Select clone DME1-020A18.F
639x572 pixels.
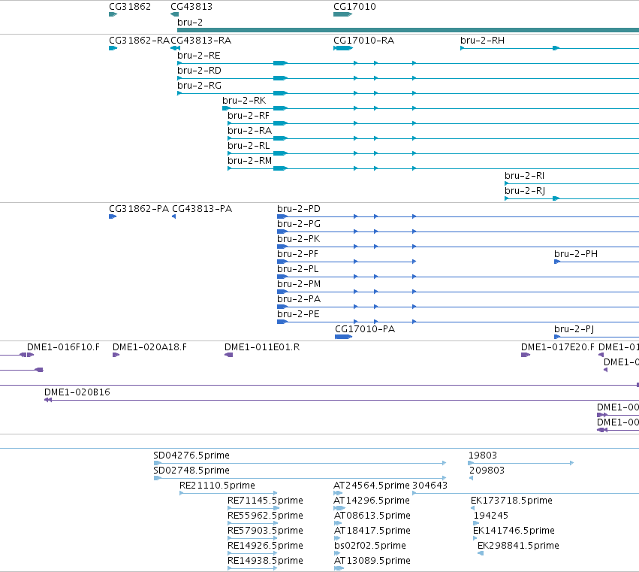[149, 347]
